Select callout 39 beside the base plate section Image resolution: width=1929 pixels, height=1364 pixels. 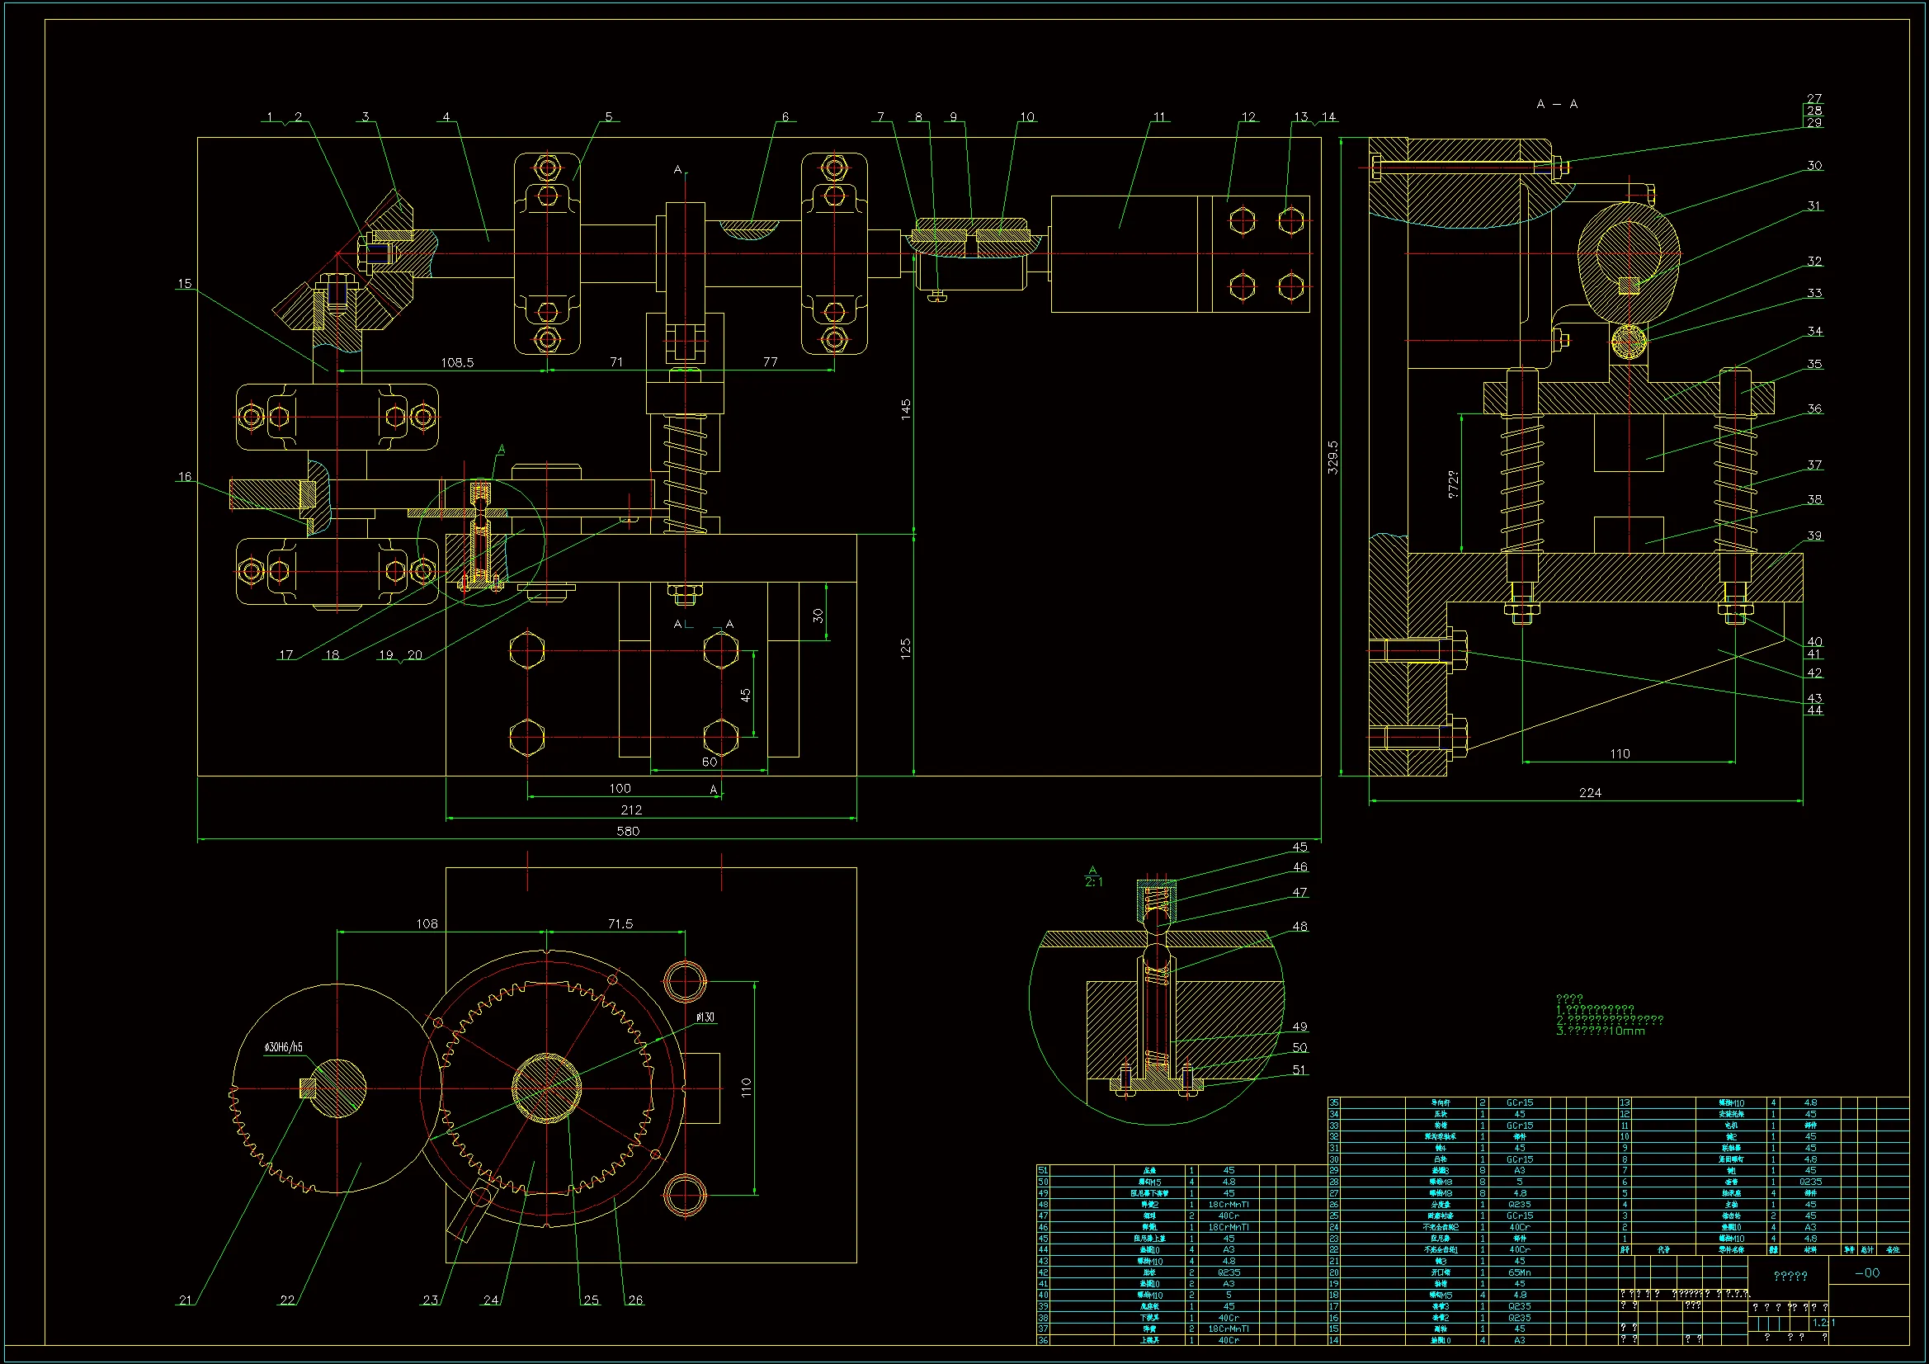1813,536
